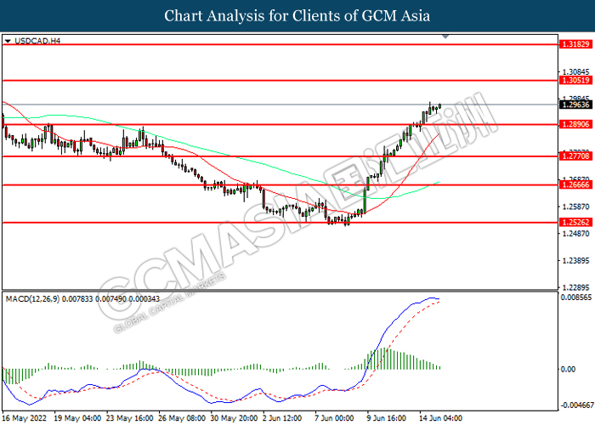
Task: Select the 1.26666 price level label
Action: 575,184
